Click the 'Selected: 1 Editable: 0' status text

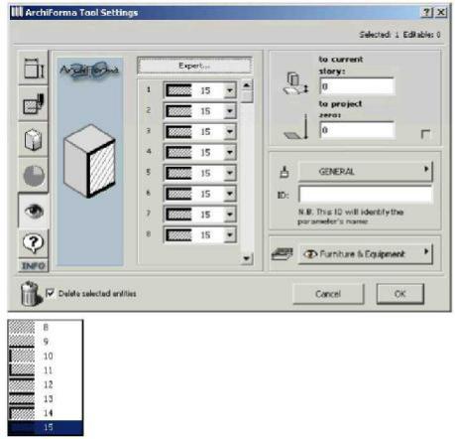click(x=399, y=35)
